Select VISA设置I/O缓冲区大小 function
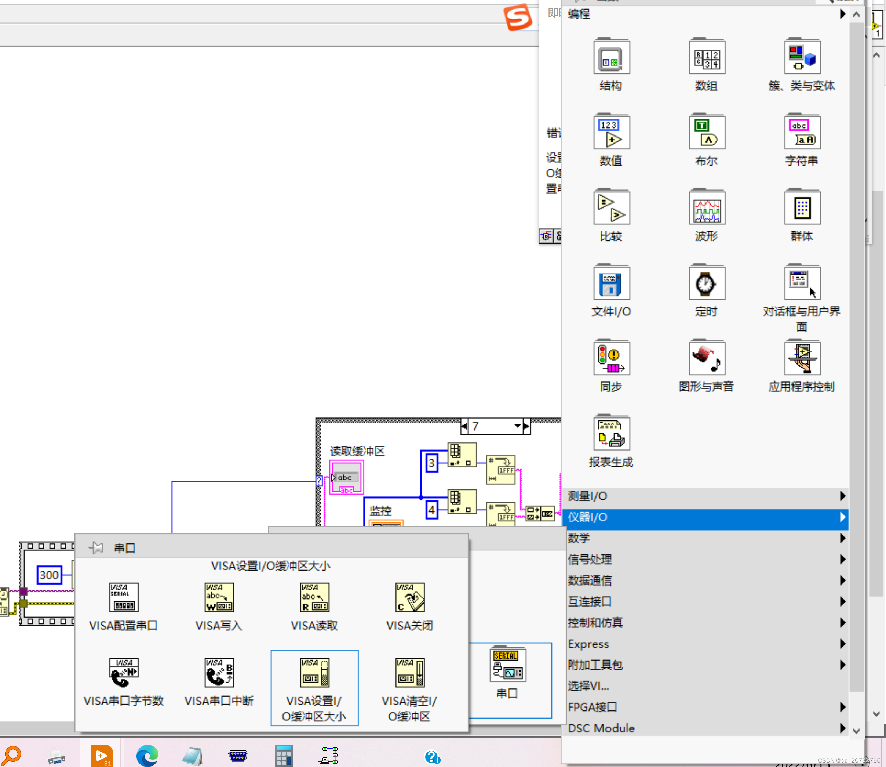The height and width of the screenshot is (767, 886). tap(314, 673)
